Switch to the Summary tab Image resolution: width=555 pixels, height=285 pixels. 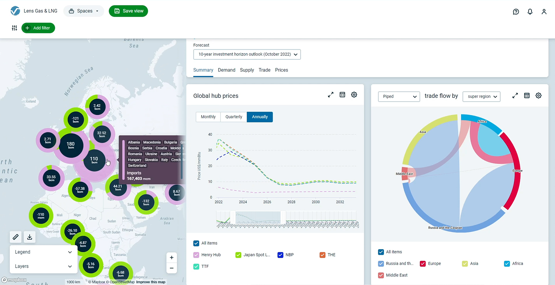pyautogui.click(x=203, y=70)
